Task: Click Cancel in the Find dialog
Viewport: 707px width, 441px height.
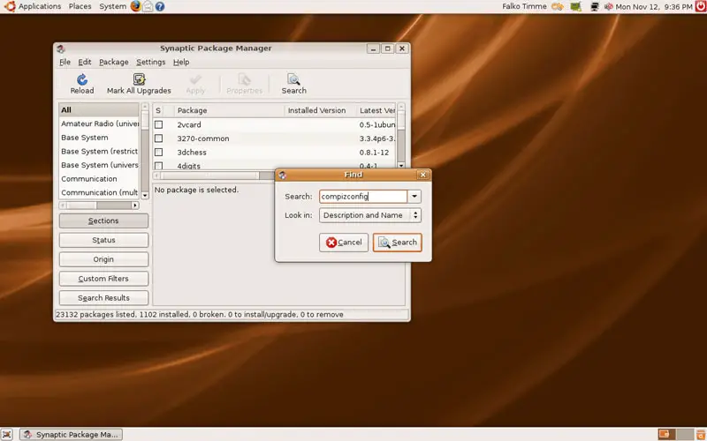Action: pos(344,243)
